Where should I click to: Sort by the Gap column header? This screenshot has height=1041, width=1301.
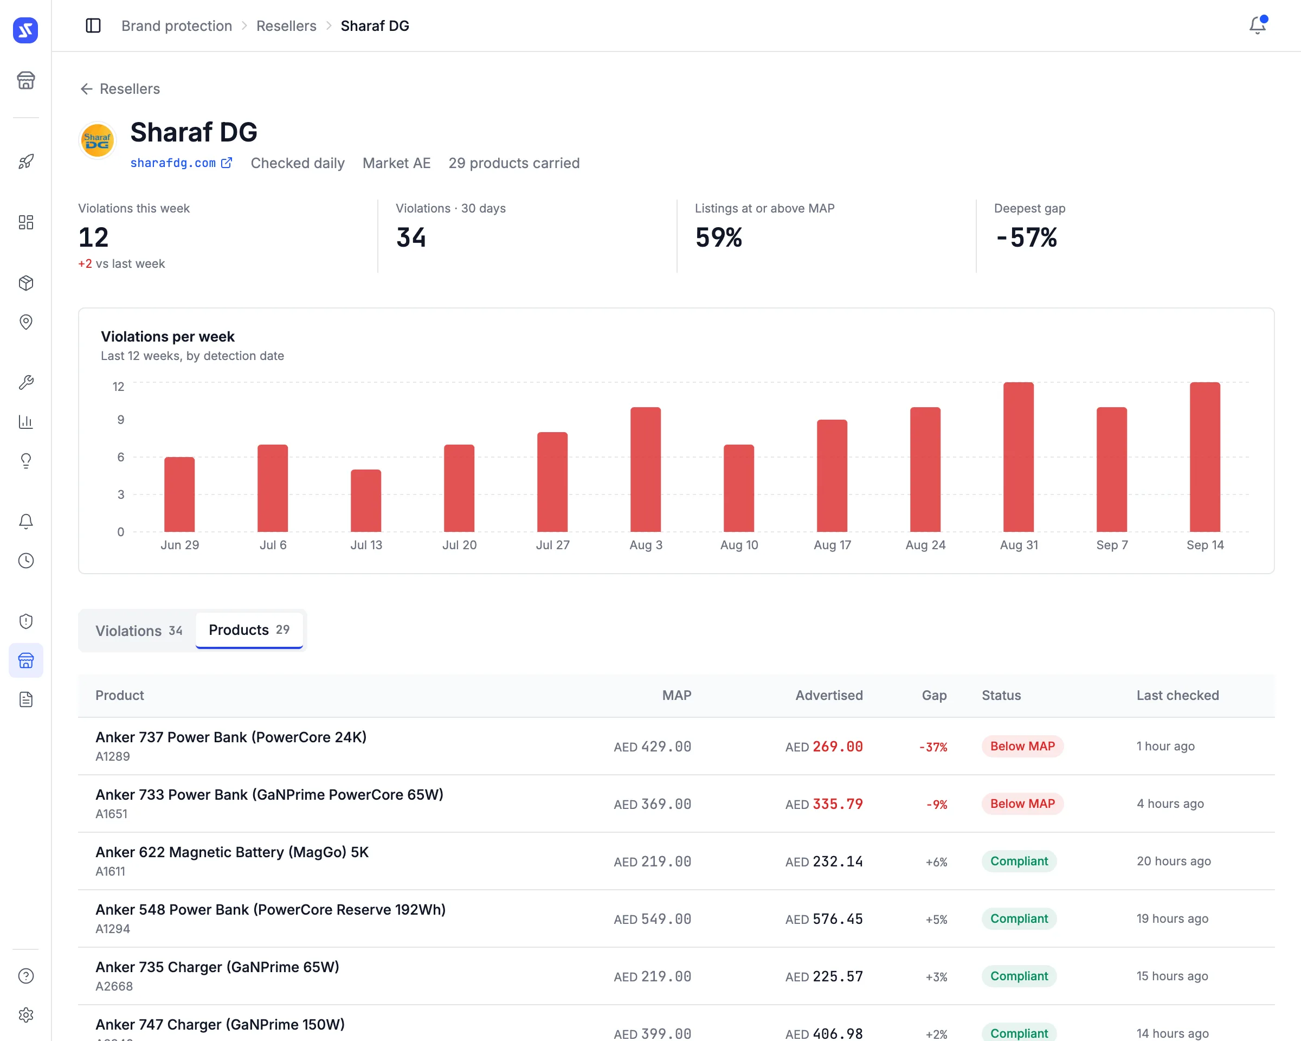tap(933, 695)
